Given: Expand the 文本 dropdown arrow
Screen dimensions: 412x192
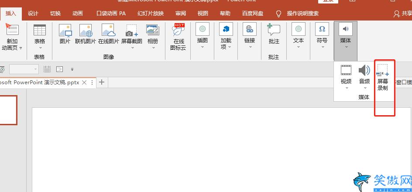Looking at the screenshot, I should [299, 47].
